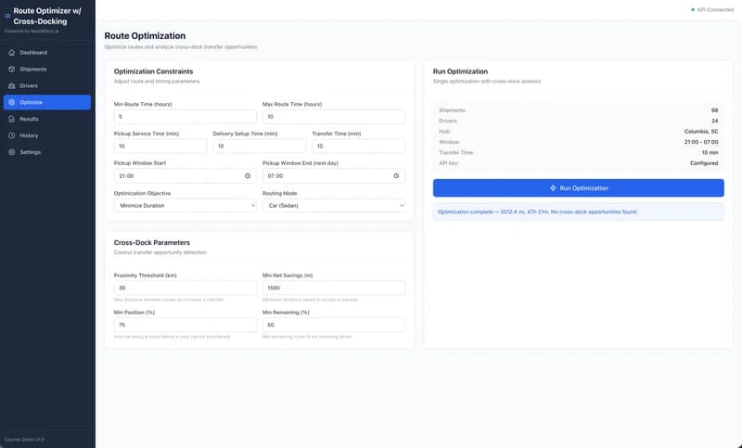Click the Route Optimizer w/ Cross-Docking title

pos(48,17)
